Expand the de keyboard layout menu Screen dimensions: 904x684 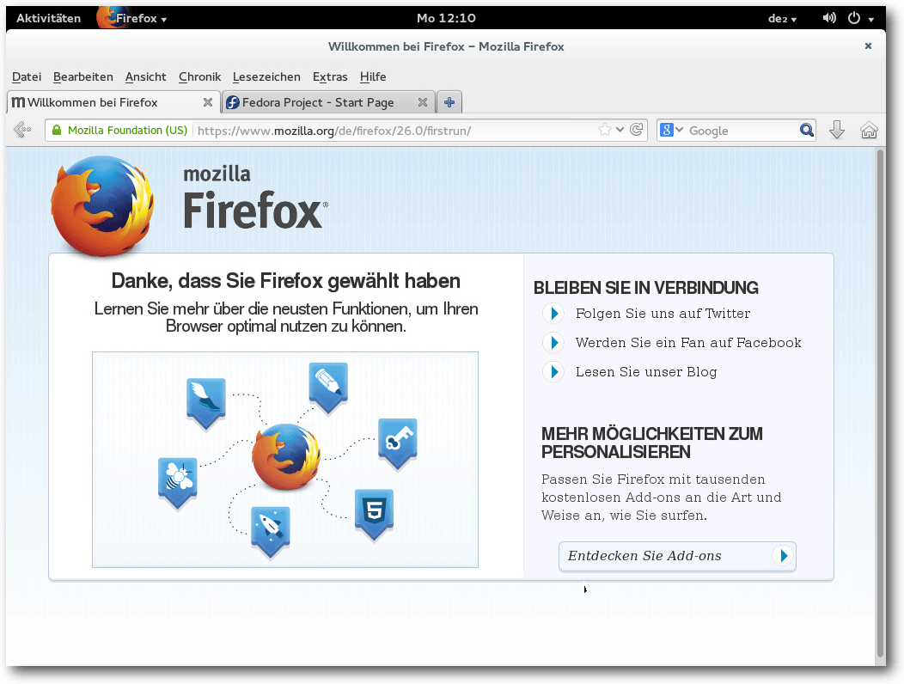tap(782, 18)
